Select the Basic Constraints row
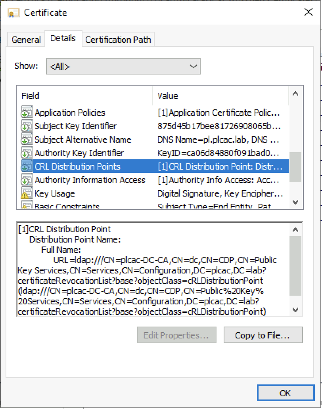 [x=67, y=206]
